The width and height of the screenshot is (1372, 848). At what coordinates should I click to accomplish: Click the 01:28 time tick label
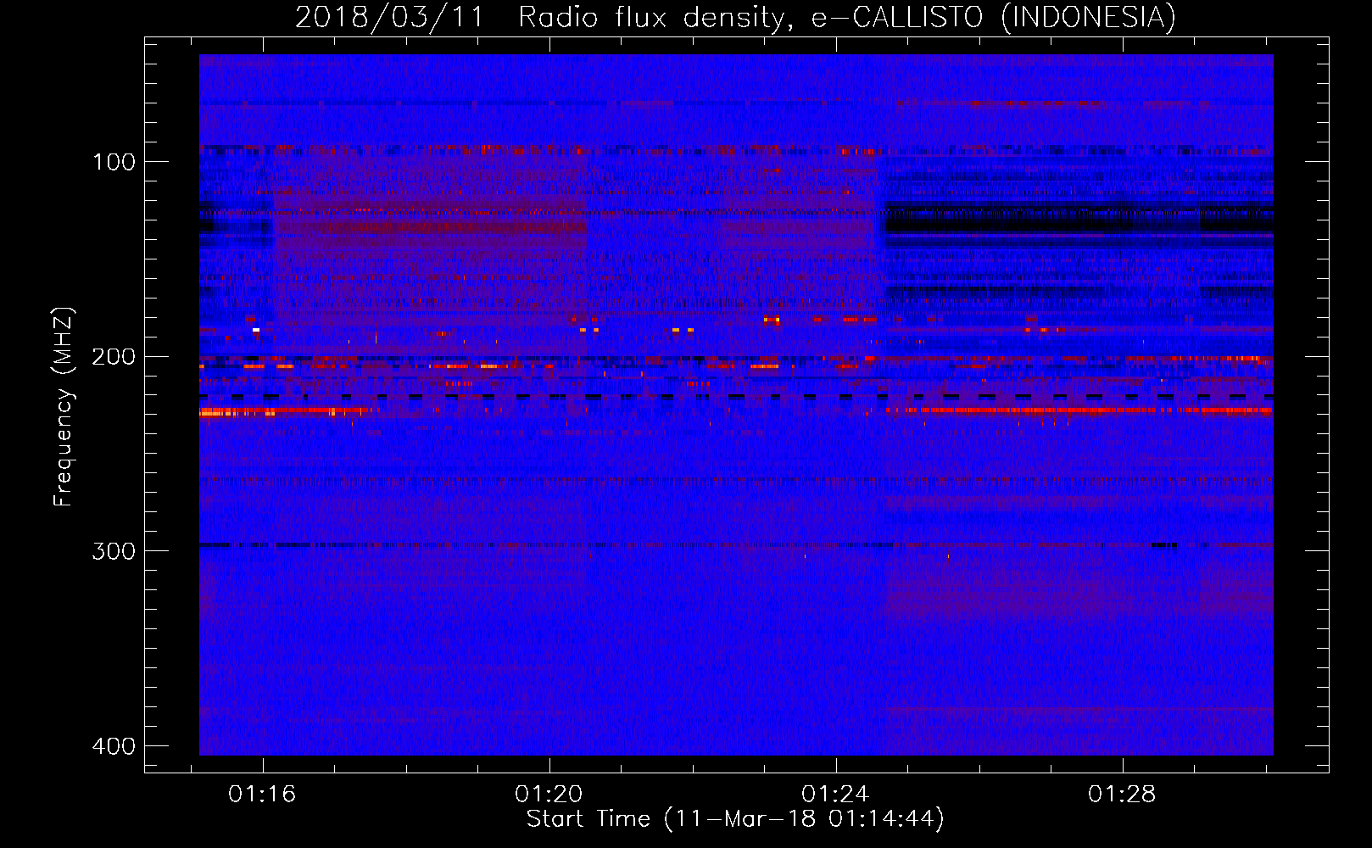1122,795
